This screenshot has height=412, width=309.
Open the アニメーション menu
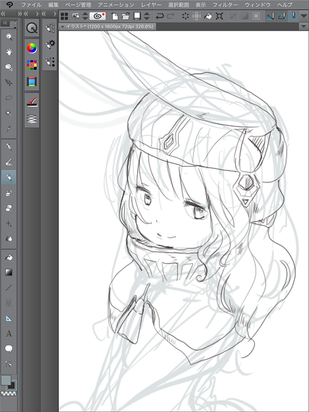pos(116,5)
